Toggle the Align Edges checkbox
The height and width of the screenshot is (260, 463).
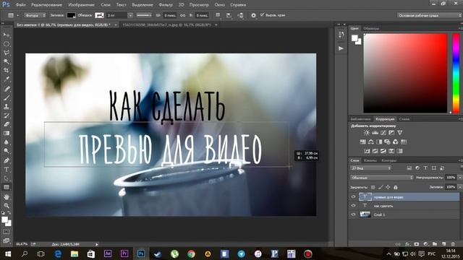tap(262, 14)
